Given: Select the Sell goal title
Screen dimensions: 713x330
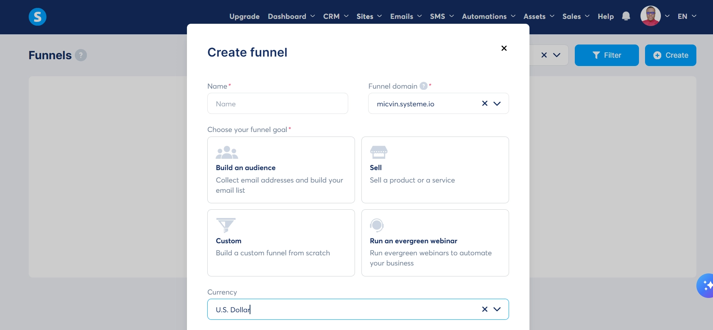Looking at the screenshot, I should coord(376,168).
